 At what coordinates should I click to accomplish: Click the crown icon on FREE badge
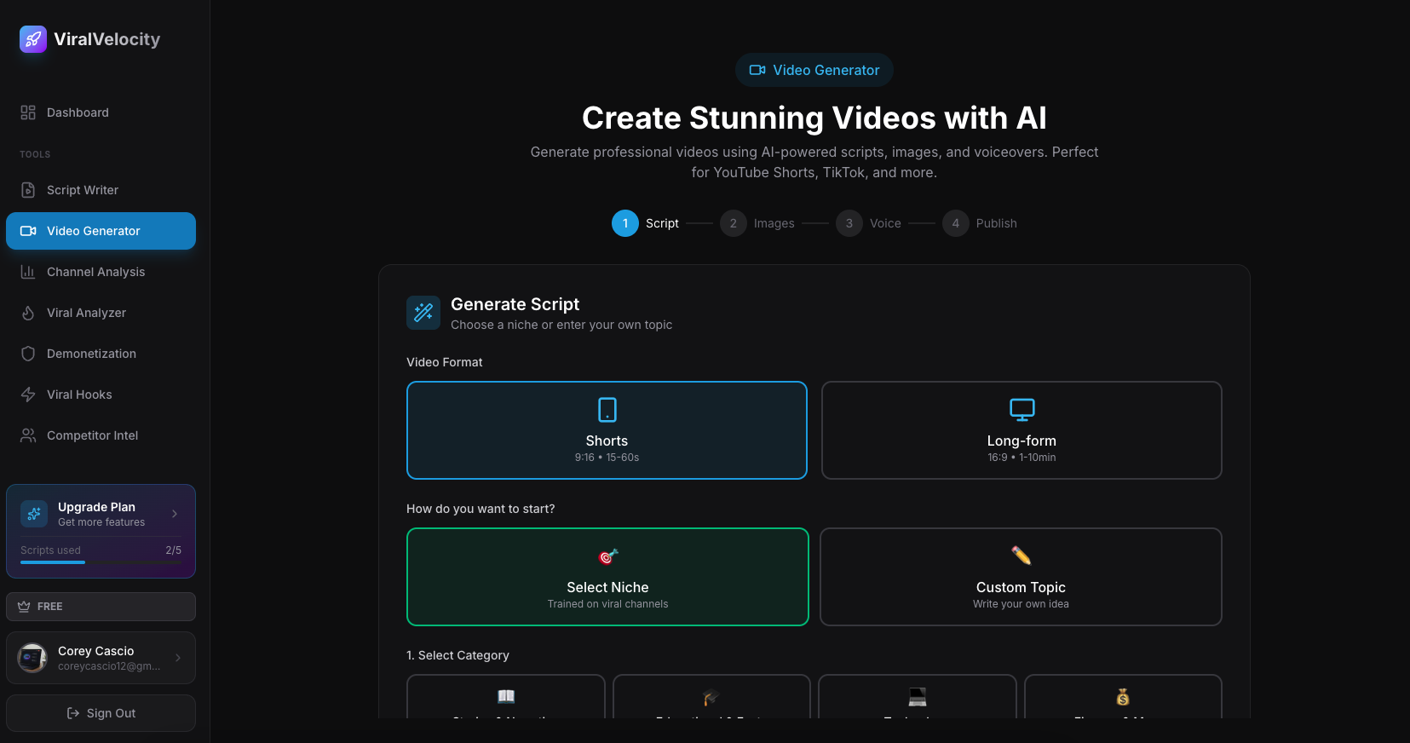24,607
